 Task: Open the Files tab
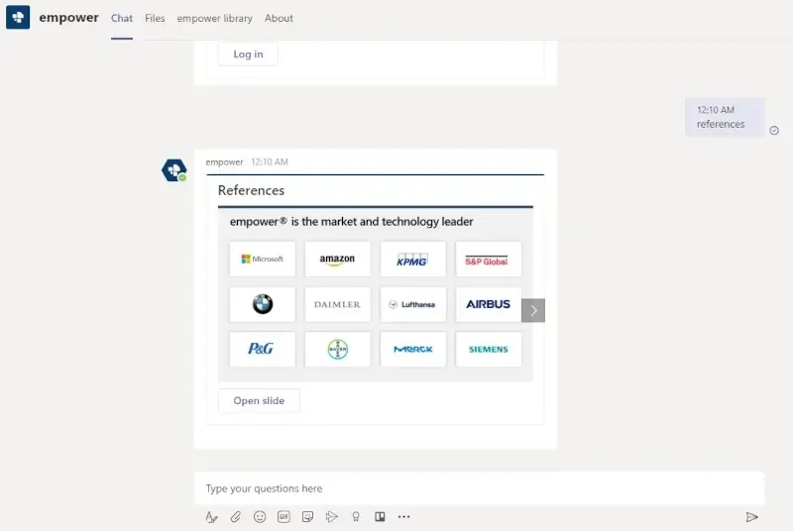coord(155,18)
